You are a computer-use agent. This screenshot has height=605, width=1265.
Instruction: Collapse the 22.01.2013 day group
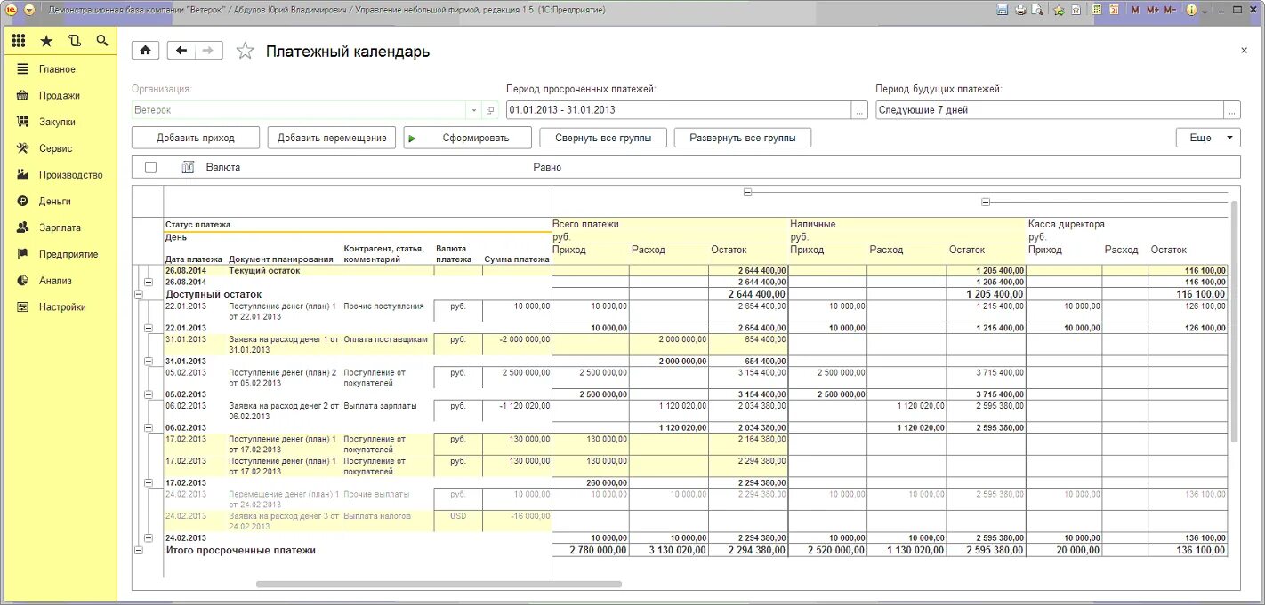click(148, 328)
